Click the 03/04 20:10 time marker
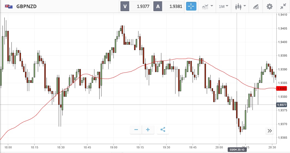 click(237, 149)
